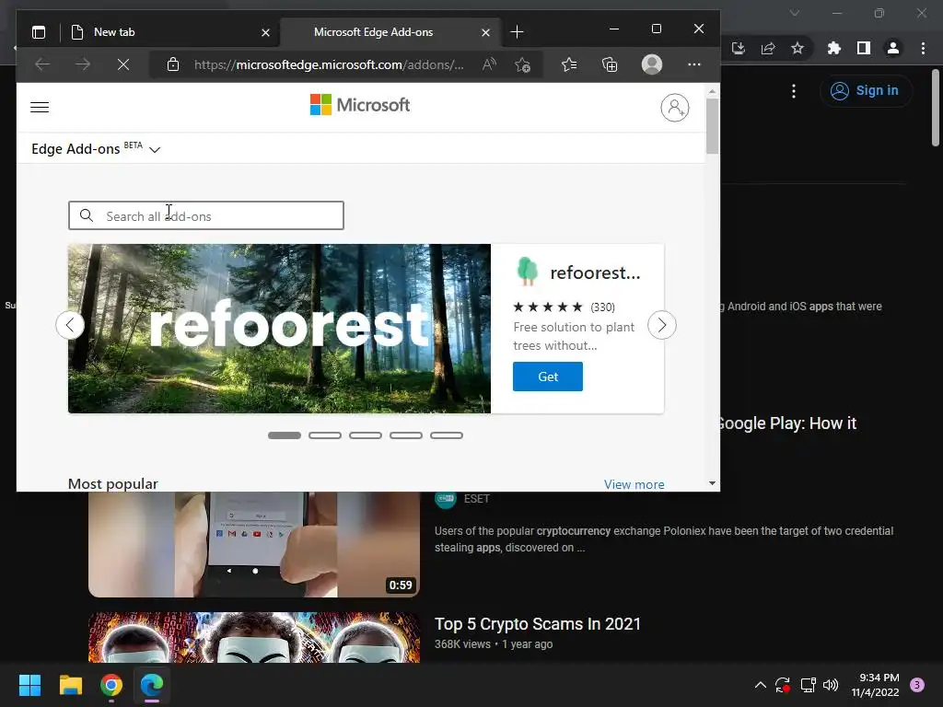Image resolution: width=943 pixels, height=707 pixels.
Task: Open Chrome profile icon
Action: click(x=893, y=48)
